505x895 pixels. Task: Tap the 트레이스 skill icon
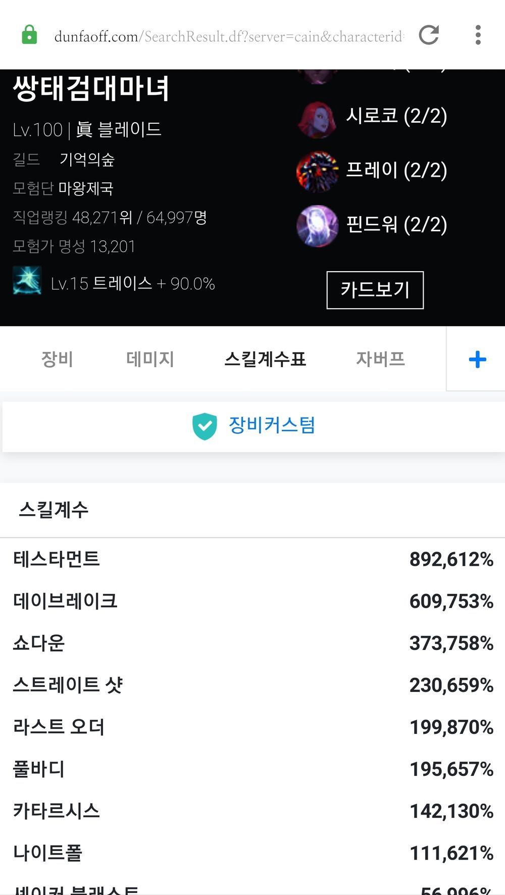(x=27, y=281)
